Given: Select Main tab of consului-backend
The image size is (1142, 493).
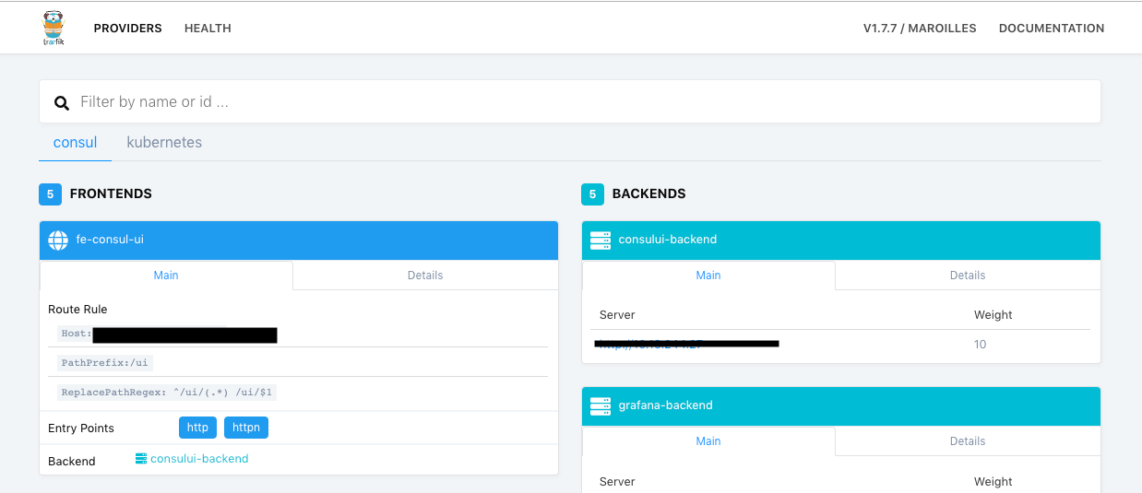Looking at the screenshot, I should point(708,275).
